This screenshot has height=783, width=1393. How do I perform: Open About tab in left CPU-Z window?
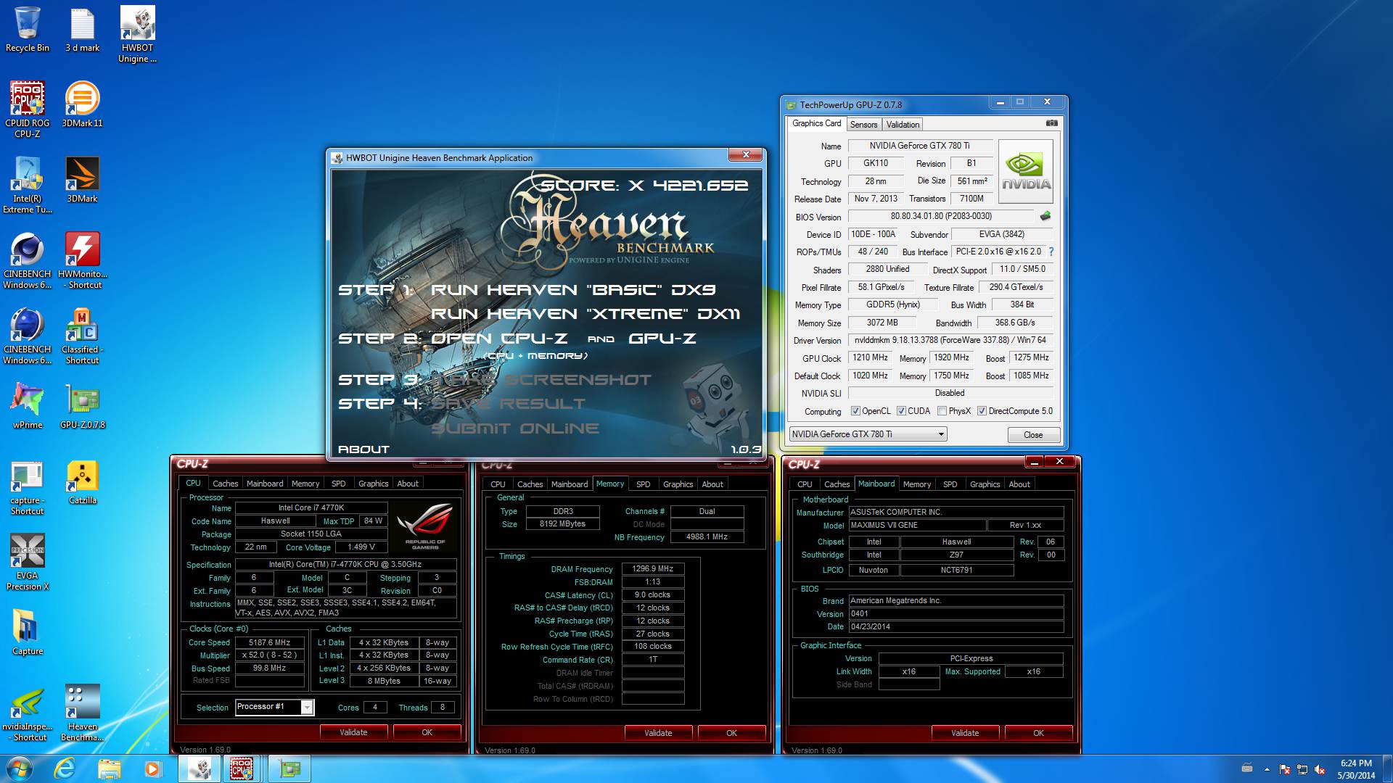click(x=407, y=484)
